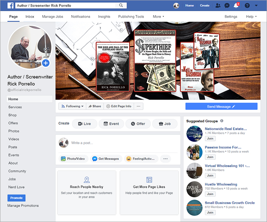This screenshot has width=267, height=222.
Task: Open the Messenger icon in top bar
Action: 227,6
